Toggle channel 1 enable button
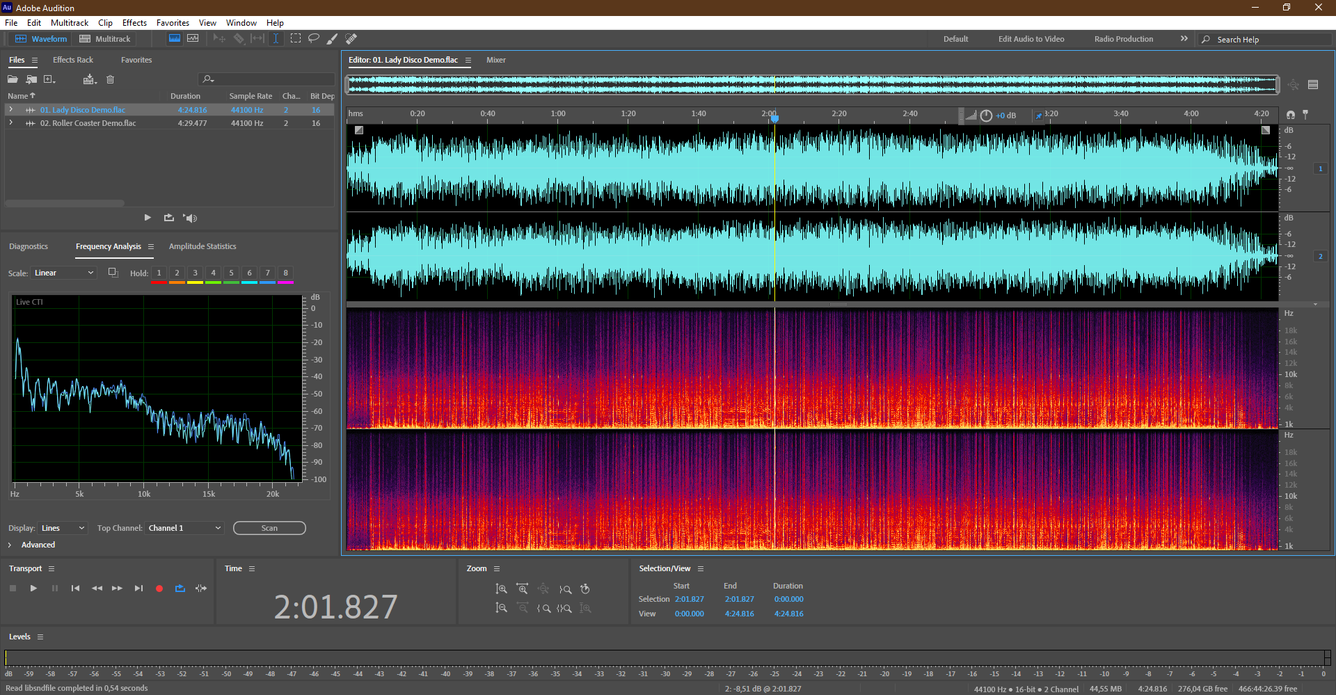Viewport: 1336px width, 695px height. 1320,168
